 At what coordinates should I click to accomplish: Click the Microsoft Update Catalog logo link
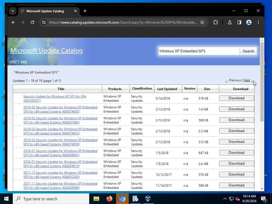(46, 50)
